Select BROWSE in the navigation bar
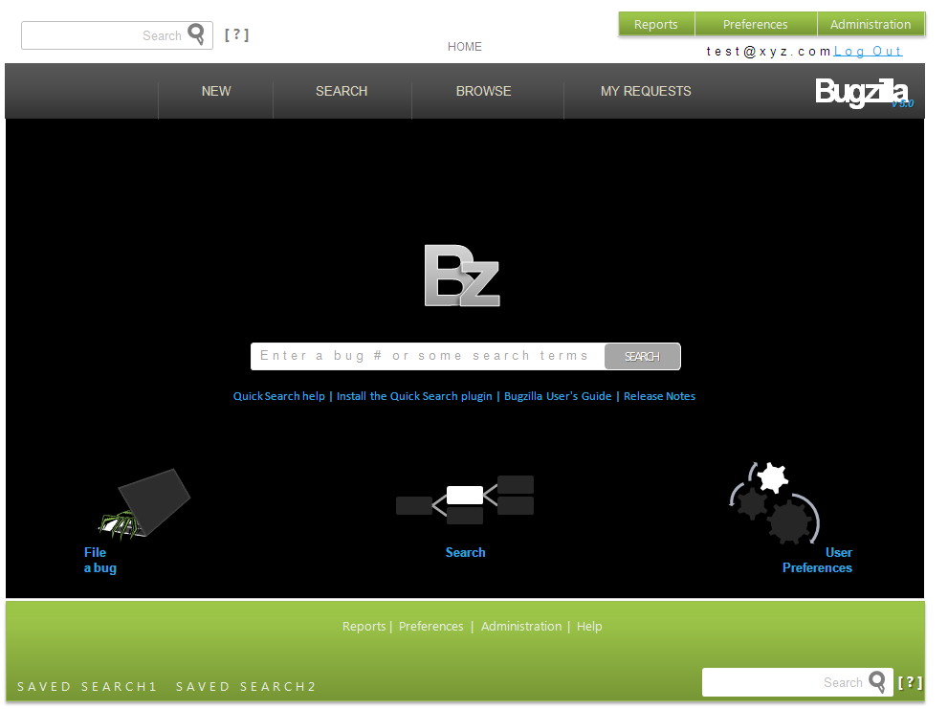Screen dimensions: 948x709 [484, 91]
